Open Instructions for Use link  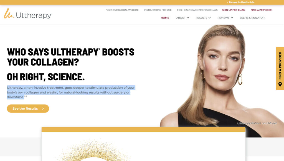(x=158, y=10)
